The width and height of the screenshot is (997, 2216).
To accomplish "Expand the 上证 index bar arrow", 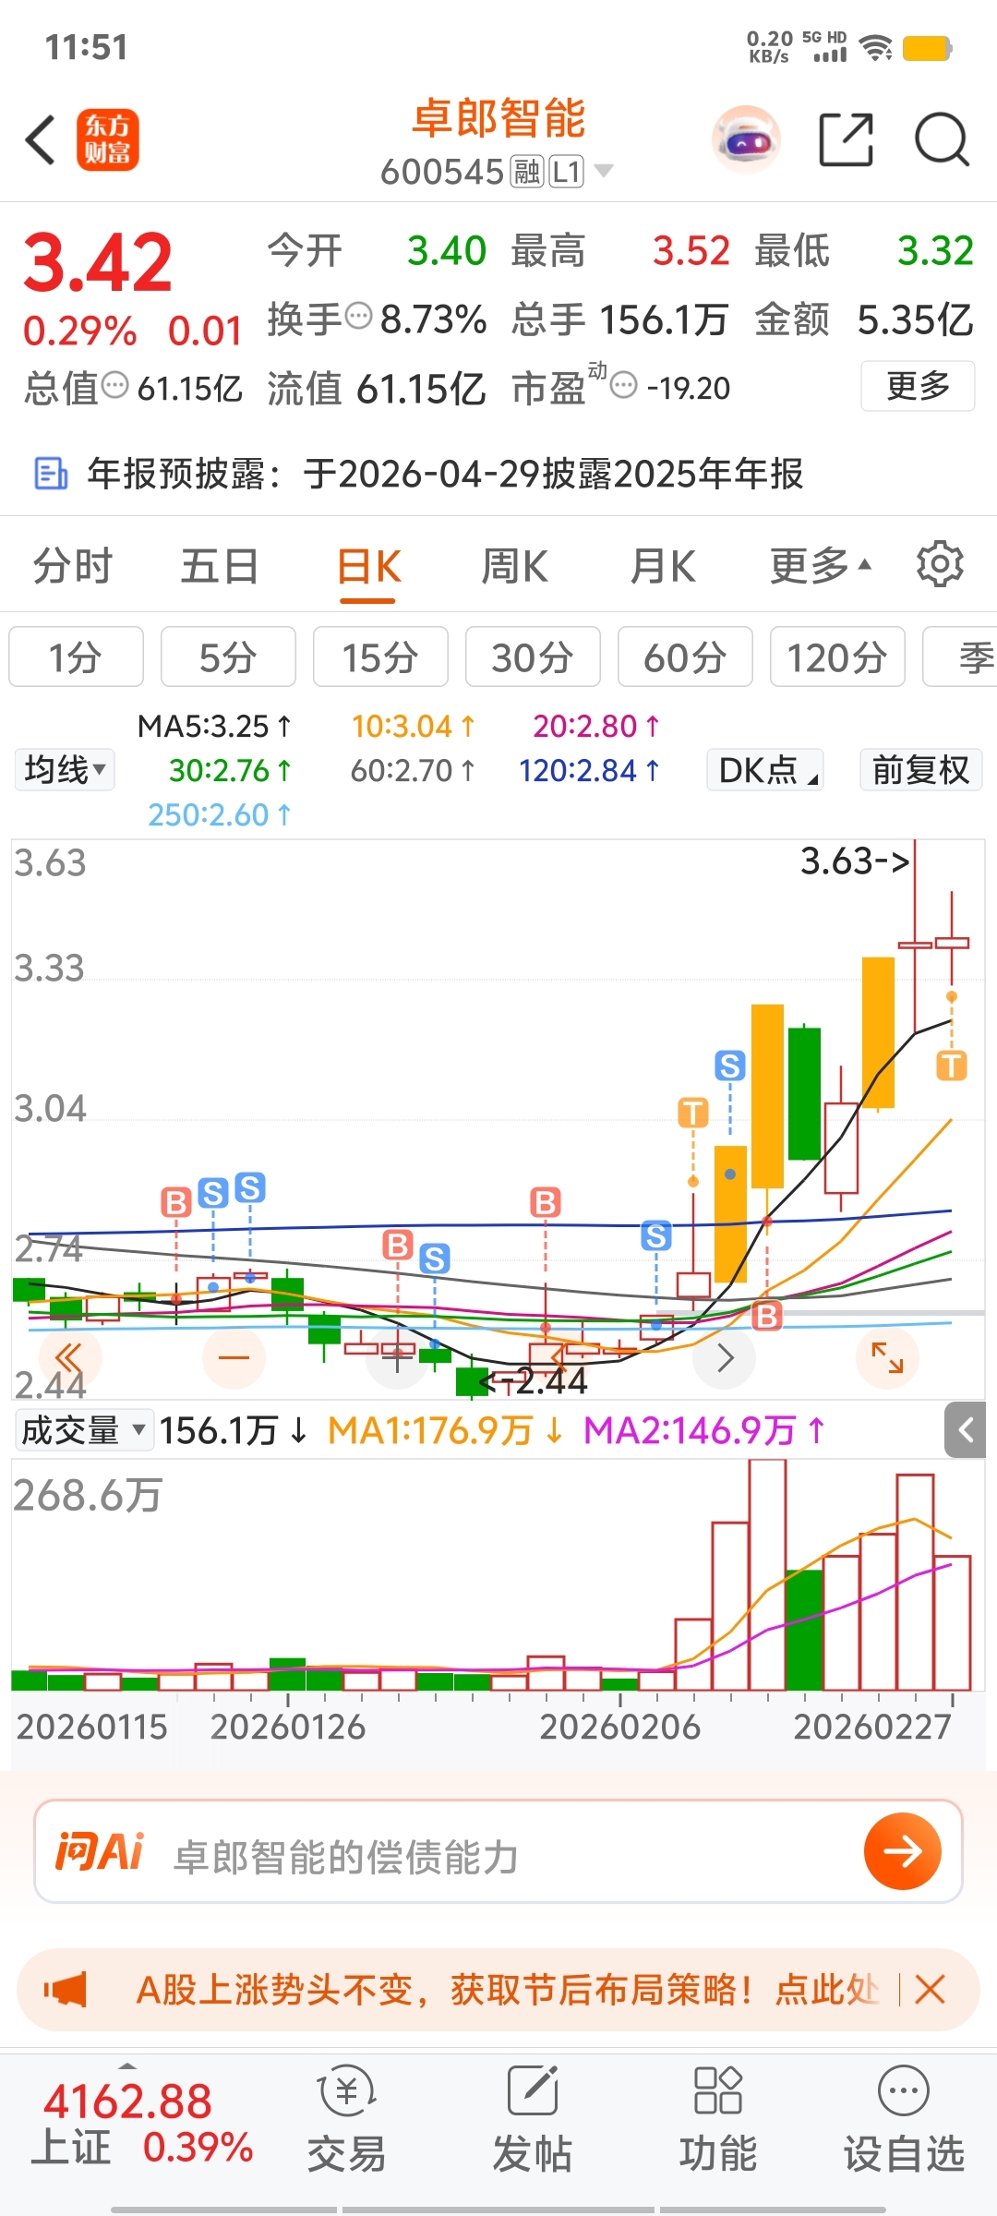I will [x=127, y=2065].
